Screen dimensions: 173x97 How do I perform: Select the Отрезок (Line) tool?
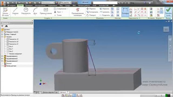[15, 11]
